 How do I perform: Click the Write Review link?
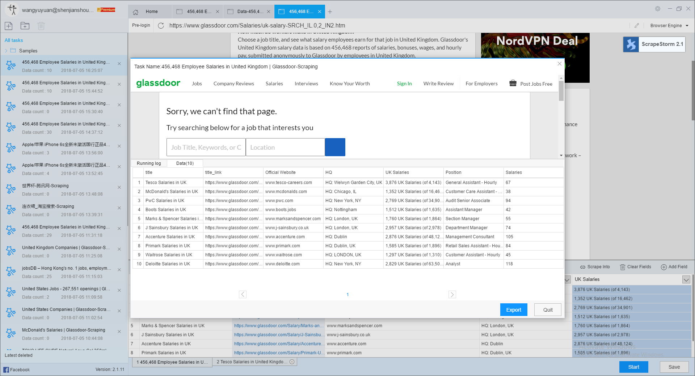tap(438, 84)
